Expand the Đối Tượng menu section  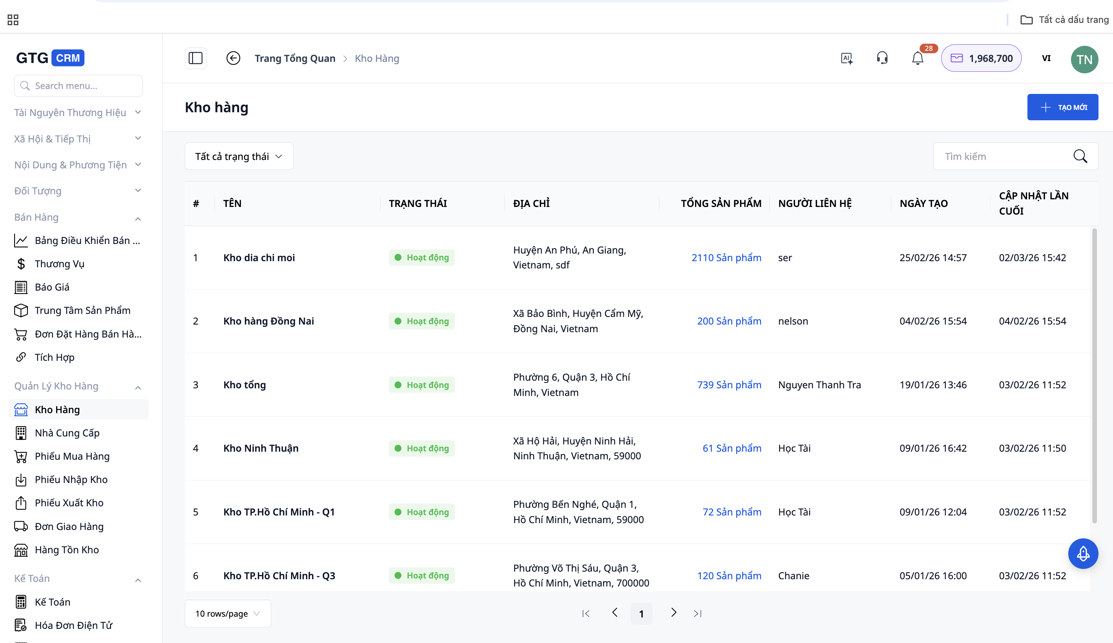138,191
